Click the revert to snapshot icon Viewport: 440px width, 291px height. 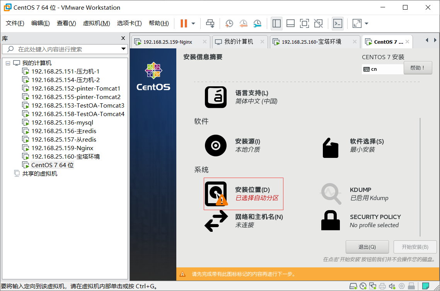click(x=243, y=23)
